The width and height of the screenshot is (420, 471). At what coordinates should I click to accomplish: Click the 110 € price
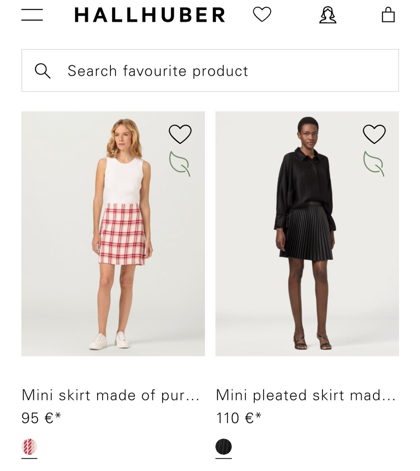coord(234,418)
